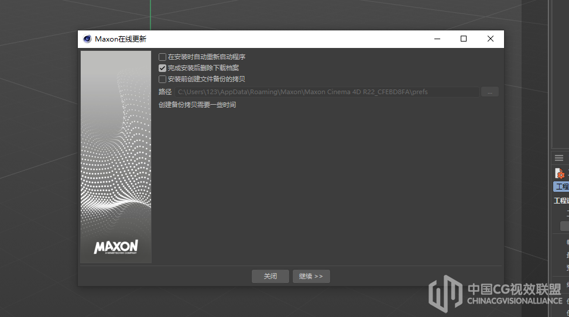Enable auto restart program during installation checkbox
Viewport: 569px width, 317px height.
click(162, 57)
